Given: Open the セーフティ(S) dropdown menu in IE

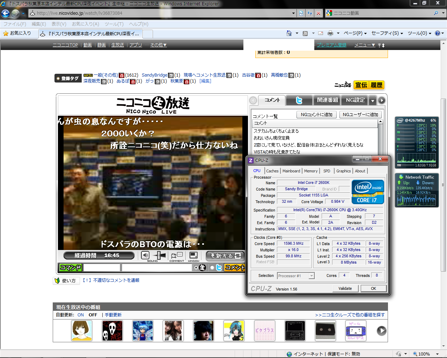Looking at the screenshot, I should point(387,33).
